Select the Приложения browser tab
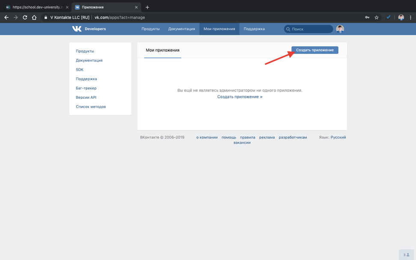Viewport: 416px width, 260px height. tap(106, 7)
